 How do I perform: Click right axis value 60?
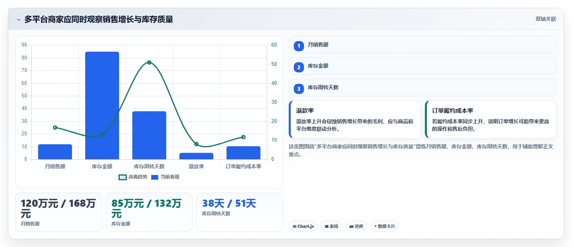274,45
